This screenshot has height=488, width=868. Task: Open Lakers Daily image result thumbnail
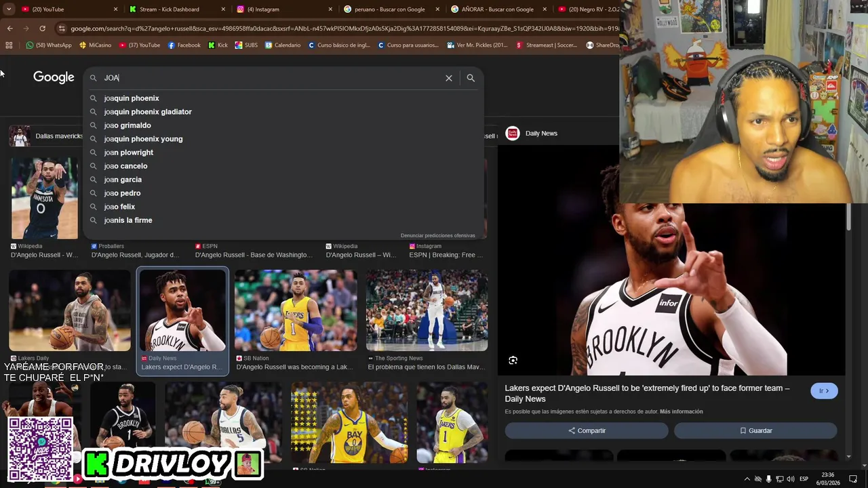click(70, 310)
